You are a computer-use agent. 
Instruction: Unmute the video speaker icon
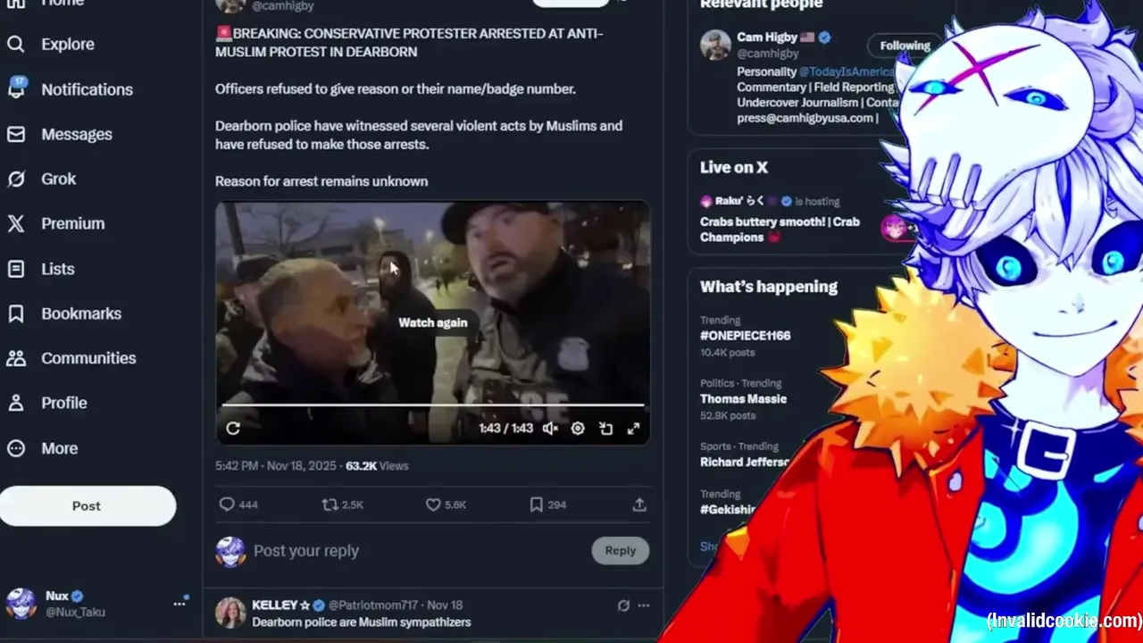(550, 429)
